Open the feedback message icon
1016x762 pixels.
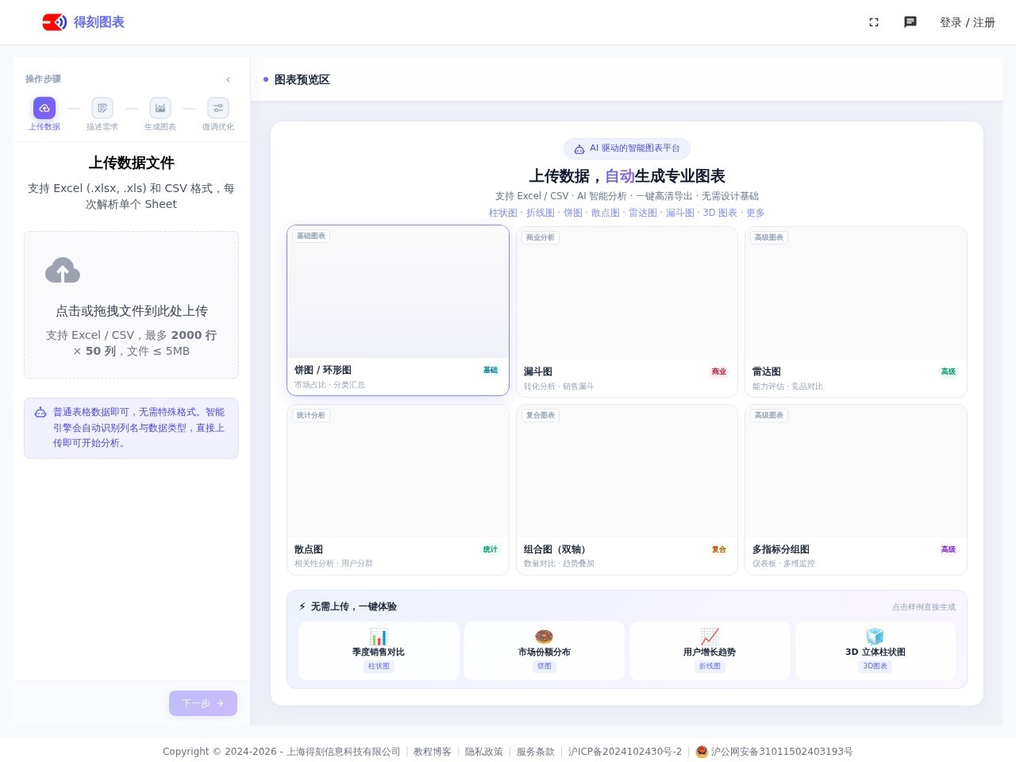(910, 22)
